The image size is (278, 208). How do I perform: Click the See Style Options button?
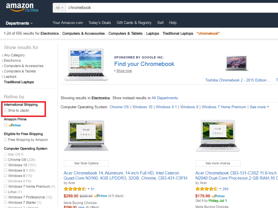[86, 163]
